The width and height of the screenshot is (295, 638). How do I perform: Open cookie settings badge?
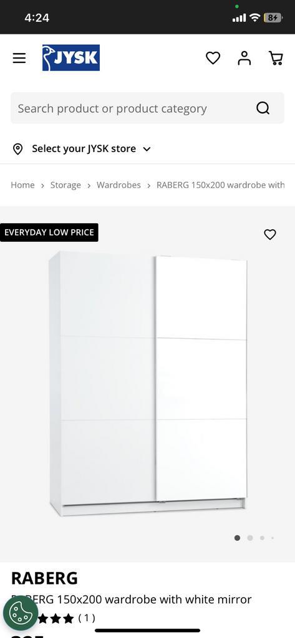[x=21, y=613]
